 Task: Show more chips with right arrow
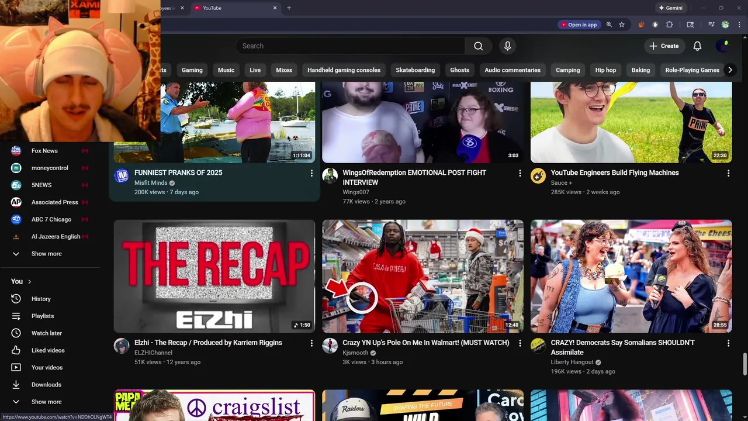point(730,70)
